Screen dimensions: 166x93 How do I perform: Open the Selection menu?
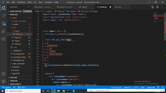pos(21,2)
